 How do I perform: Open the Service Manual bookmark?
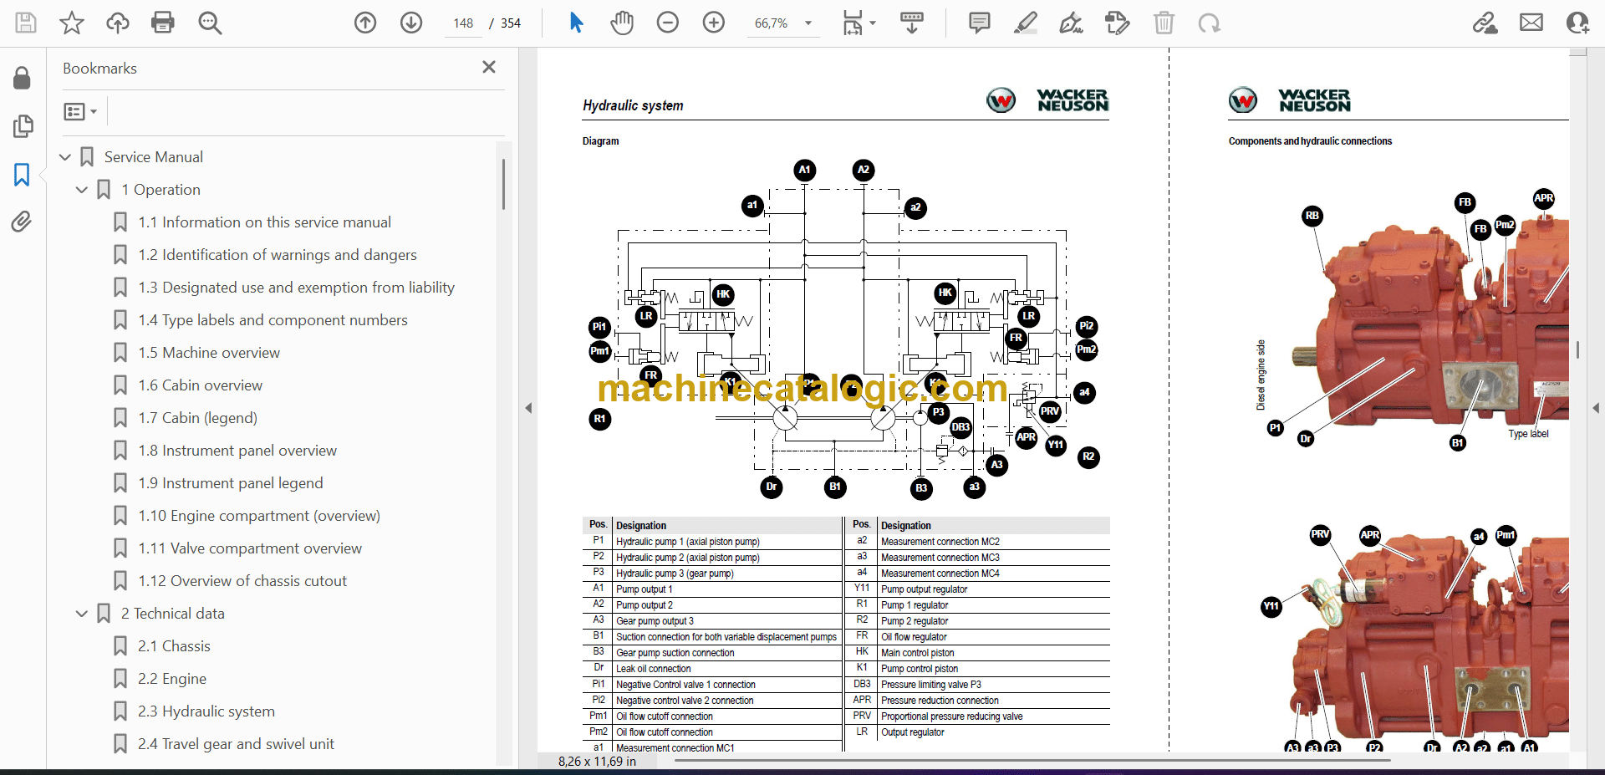click(x=154, y=157)
